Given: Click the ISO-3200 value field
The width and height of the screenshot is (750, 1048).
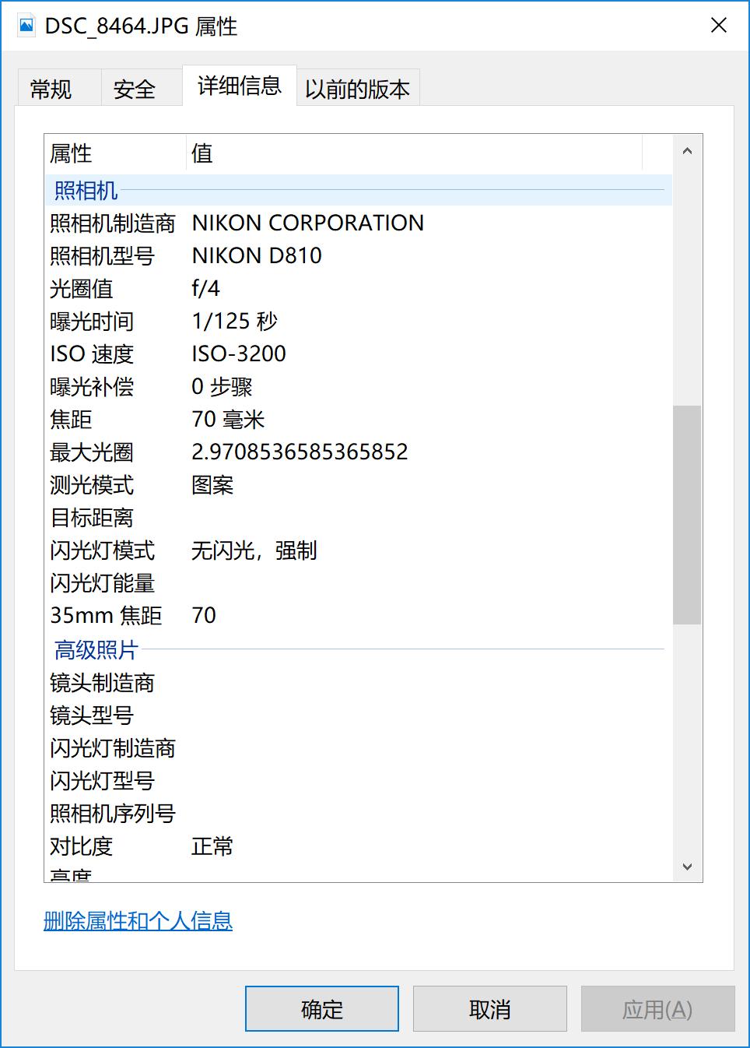Looking at the screenshot, I should tap(239, 353).
